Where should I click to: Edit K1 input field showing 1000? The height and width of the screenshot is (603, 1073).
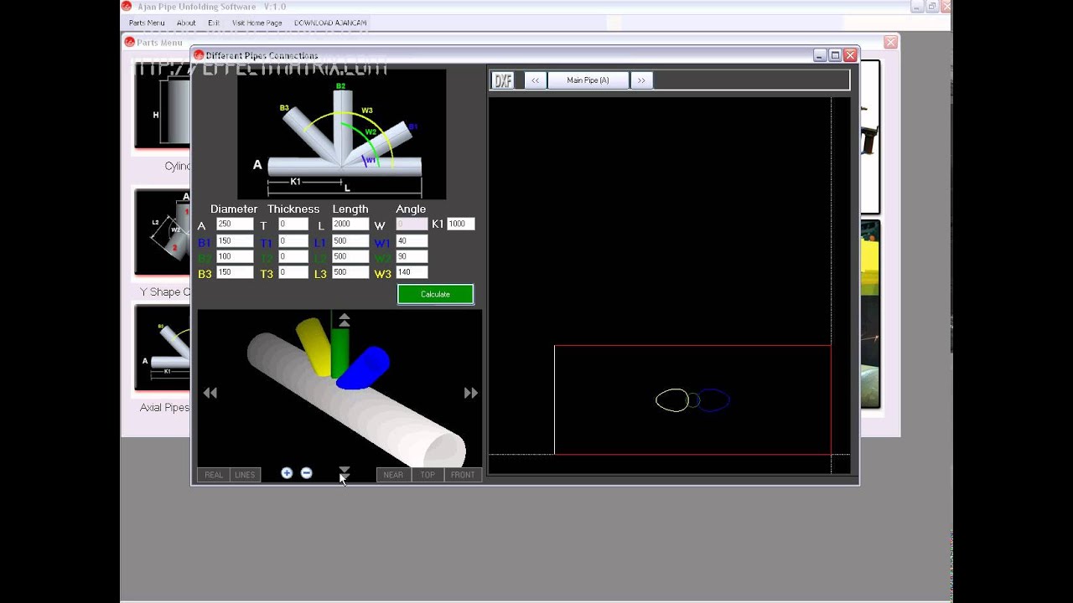tap(461, 224)
